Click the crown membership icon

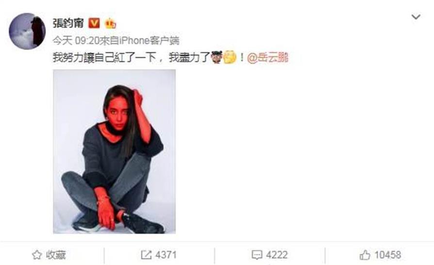coord(110,23)
